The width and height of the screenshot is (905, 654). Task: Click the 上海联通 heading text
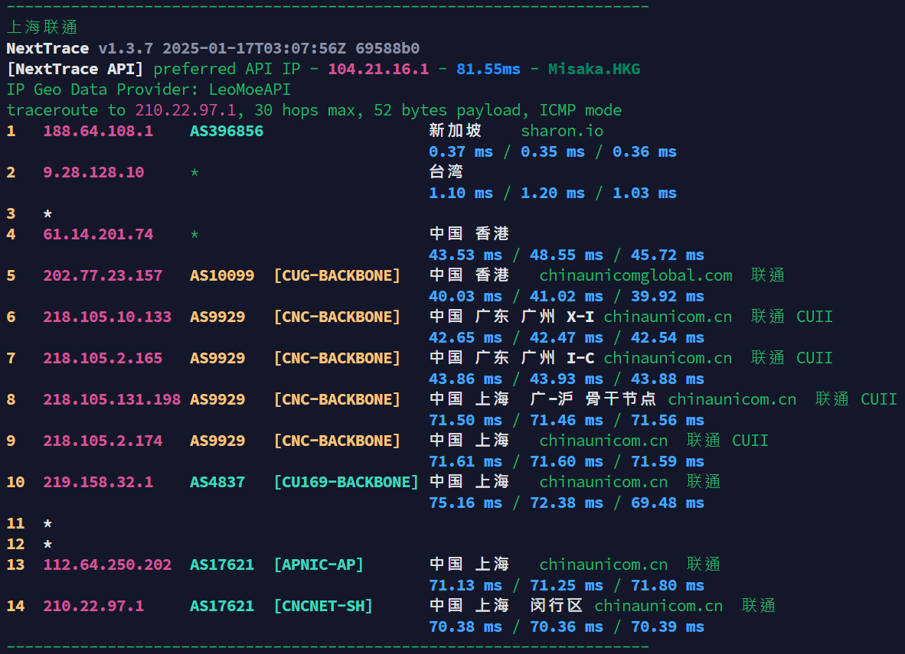click(42, 27)
